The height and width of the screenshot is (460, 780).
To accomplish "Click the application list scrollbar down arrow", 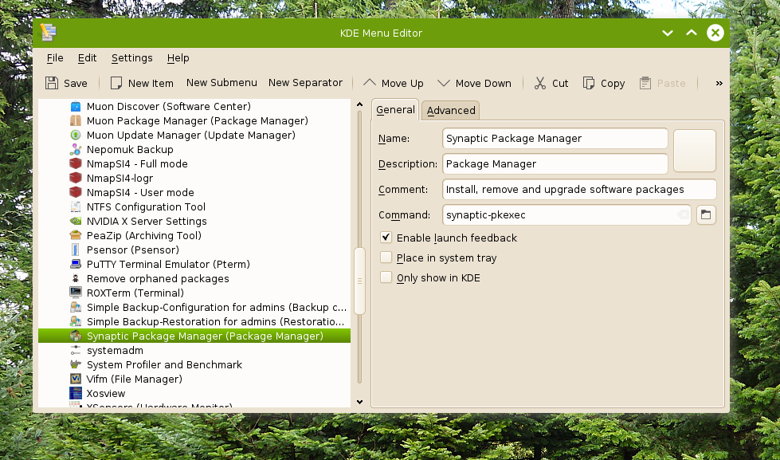I will coord(359,402).
